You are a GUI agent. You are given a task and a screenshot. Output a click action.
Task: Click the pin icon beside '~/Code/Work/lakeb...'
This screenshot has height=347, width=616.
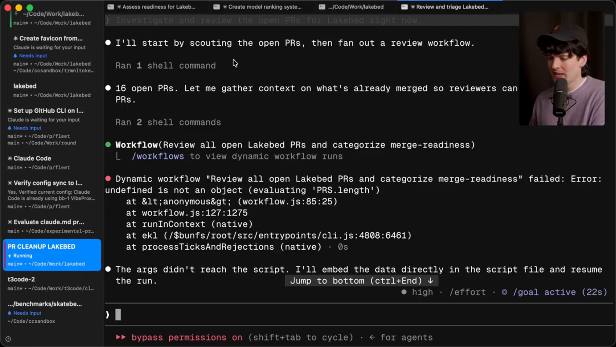coord(16,14)
